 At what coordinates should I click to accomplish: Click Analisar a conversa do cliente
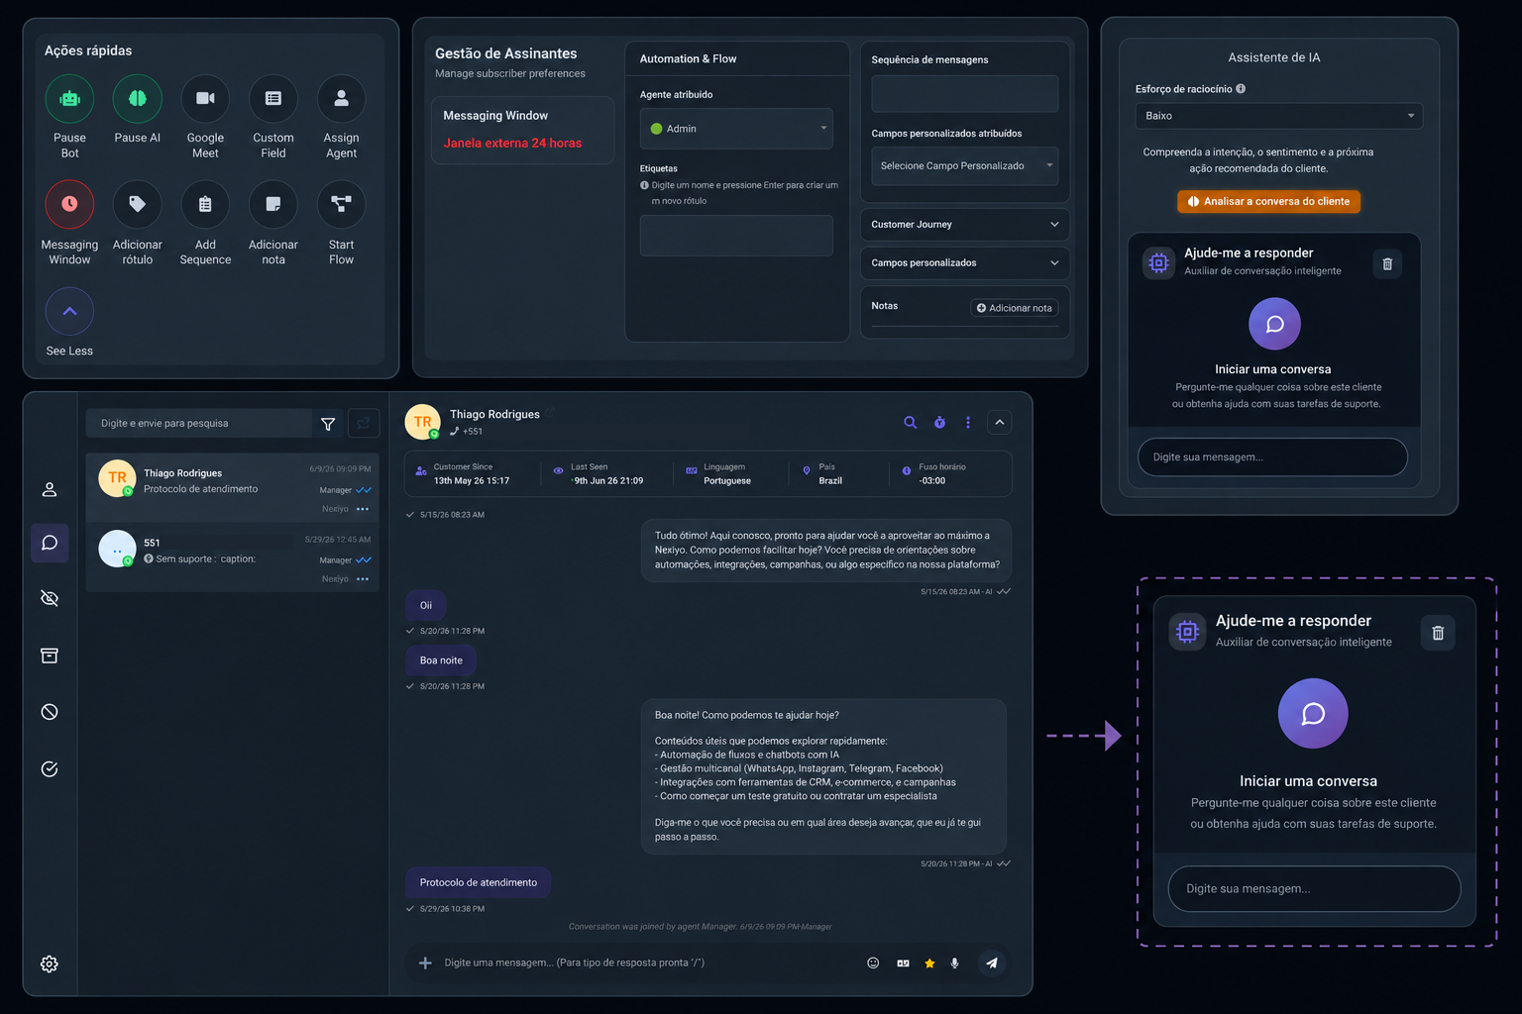tap(1269, 201)
